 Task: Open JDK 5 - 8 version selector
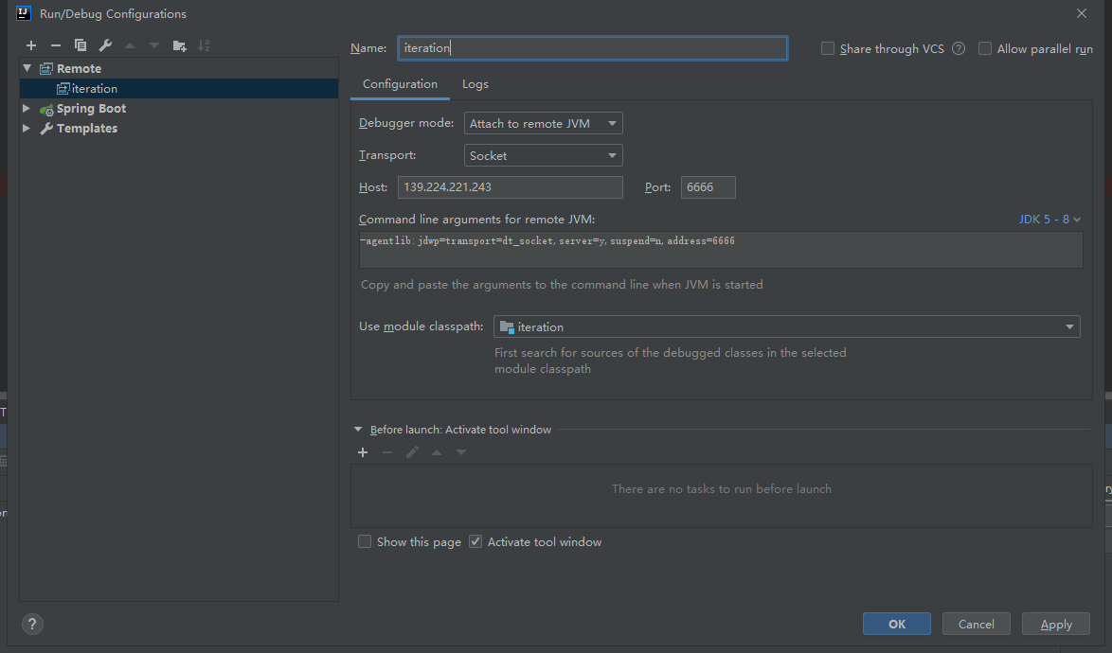click(1049, 220)
